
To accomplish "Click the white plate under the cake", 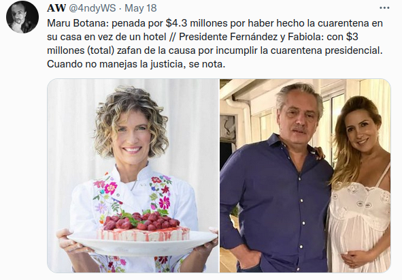I will (141, 243).
